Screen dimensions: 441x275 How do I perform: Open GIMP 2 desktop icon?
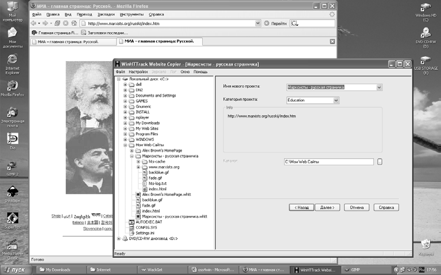tap(13, 164)
